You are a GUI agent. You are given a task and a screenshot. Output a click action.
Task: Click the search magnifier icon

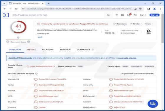108,15
